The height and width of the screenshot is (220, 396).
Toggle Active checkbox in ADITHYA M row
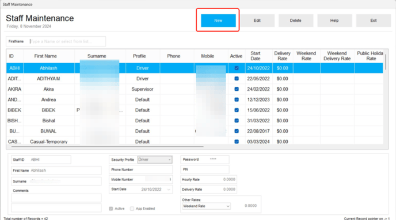tap(237, 79)
